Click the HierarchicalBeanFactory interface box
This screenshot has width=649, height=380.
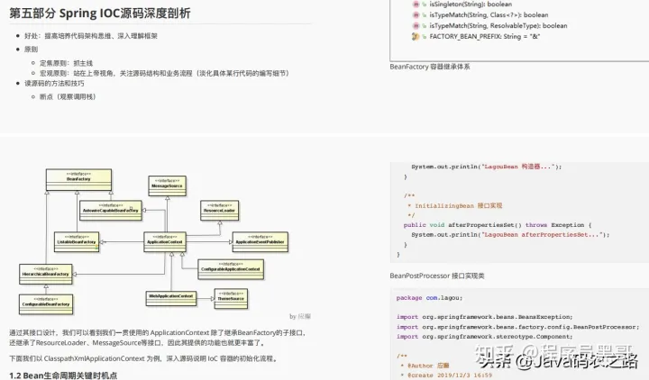[x=46, y=274]
